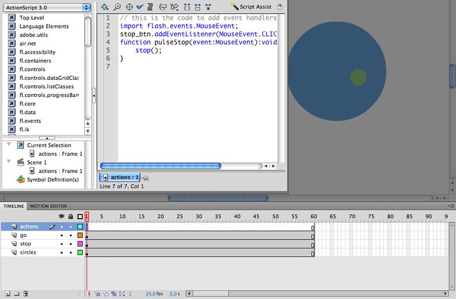Open the fl.controls package in the toolbox
The height and width of the screenshot is (299, 456).
pos(32,69)
